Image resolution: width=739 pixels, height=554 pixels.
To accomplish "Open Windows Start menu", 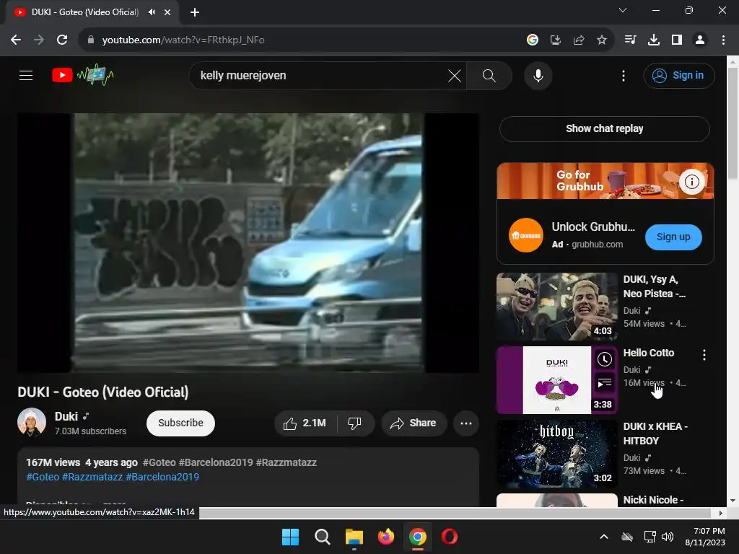I will [x=290, y=537].
